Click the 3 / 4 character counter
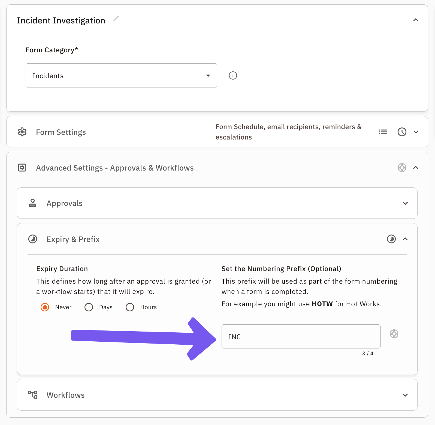Viewport: 435px width, 425px height. 368,353
